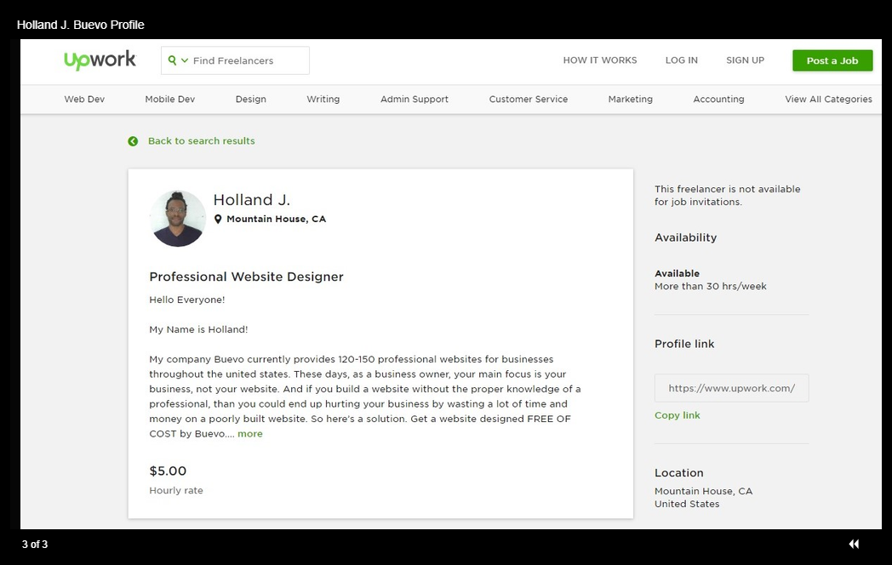The image size is (892, 565).
Task: Open the Mobile Dev category
Action: pyautogui.click(x=169, y=99)
